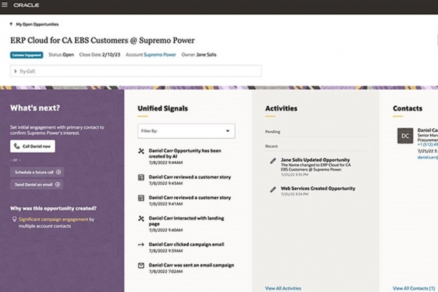Image resolution: width=438 pixels, height=292 pixels.
Task: Click the Call Daniel now button
Action: point(33,146)
